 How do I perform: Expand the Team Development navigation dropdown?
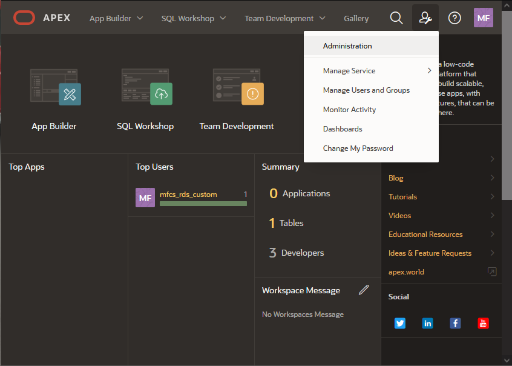pyautogui.click(x=322, y=18)
